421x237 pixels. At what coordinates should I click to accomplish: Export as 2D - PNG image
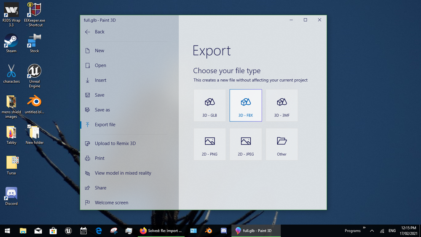[x=210, y=144]
